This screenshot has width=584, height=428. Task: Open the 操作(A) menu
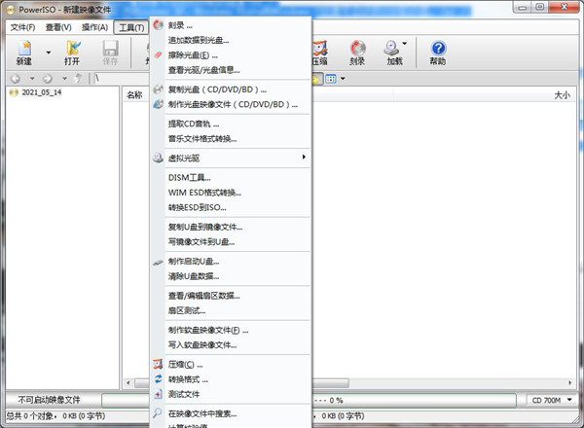[x=95, y=27]
